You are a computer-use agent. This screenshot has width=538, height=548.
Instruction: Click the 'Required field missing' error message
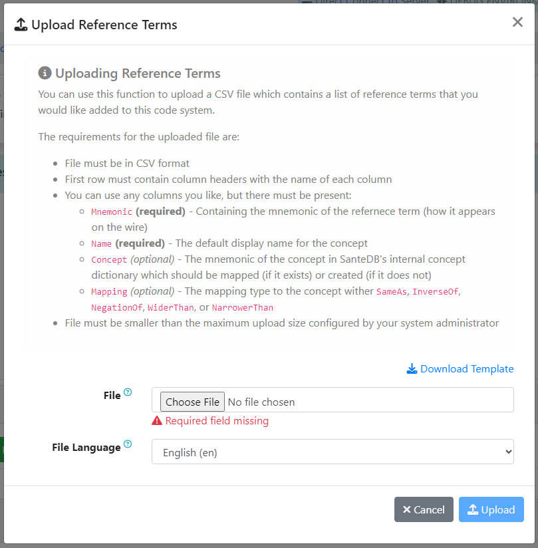tap(217, 421)
